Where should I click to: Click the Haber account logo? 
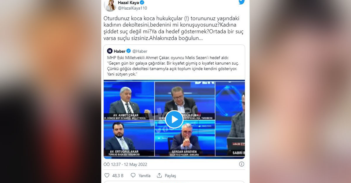tap(110, 51)
